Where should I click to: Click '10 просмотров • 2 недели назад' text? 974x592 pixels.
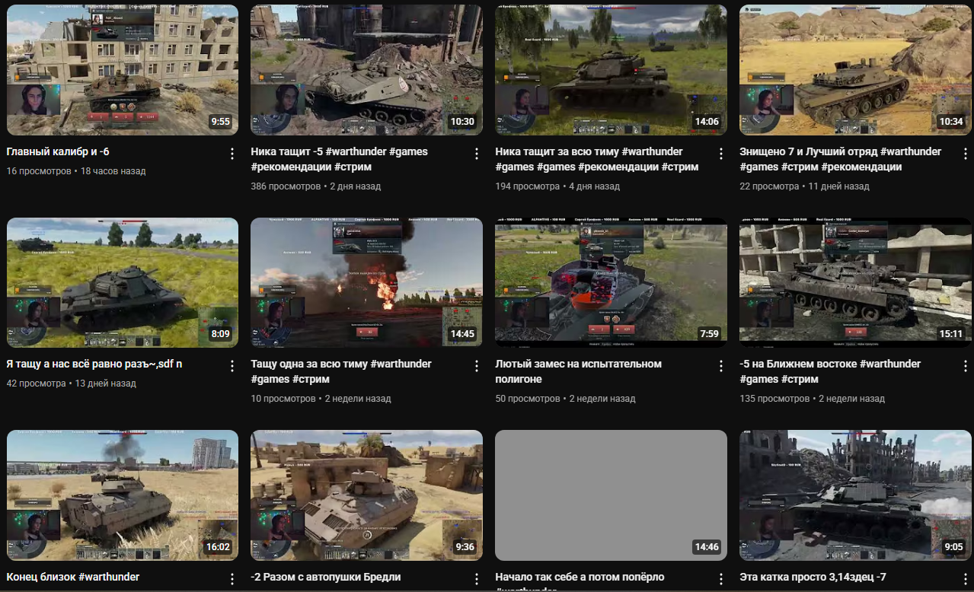pyautogui.click(x=321, y=399)
